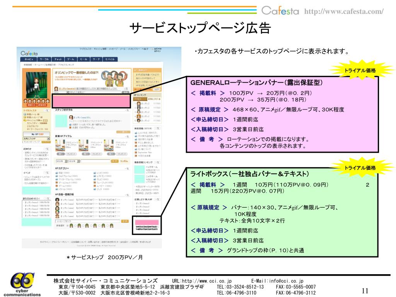Click the rank 1 avatar in HPランキング
Image resolution: width=396 pixels, height=297 pixels.
click(x=139, y=104)
